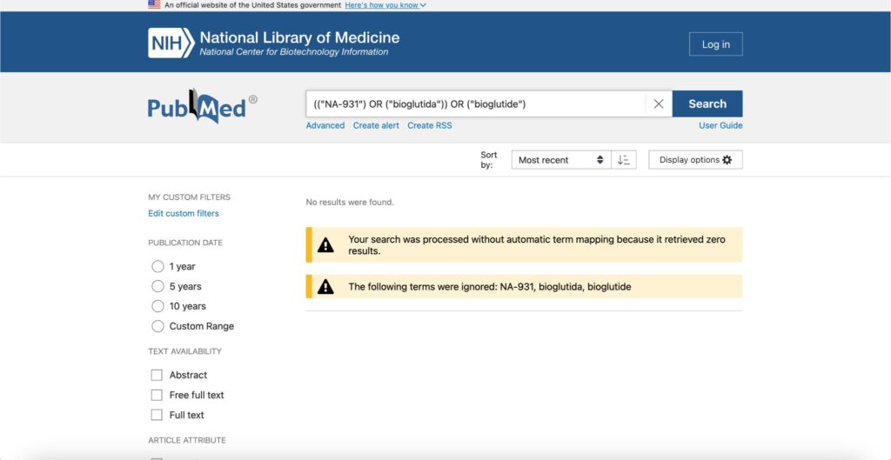Click the automatic term mapping warning message

(537, 245)
